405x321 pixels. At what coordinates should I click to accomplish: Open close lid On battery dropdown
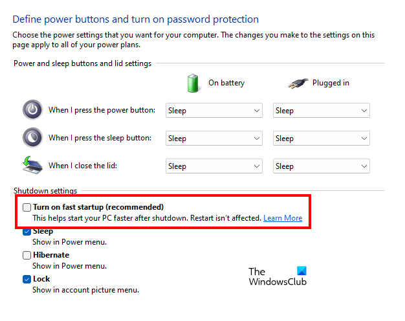(x=214, y=166)
